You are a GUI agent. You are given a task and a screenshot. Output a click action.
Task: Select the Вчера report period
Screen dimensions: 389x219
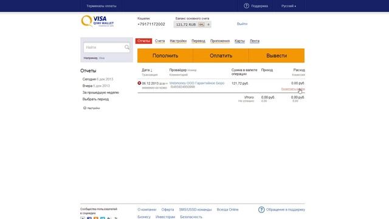tap(96, 86)
